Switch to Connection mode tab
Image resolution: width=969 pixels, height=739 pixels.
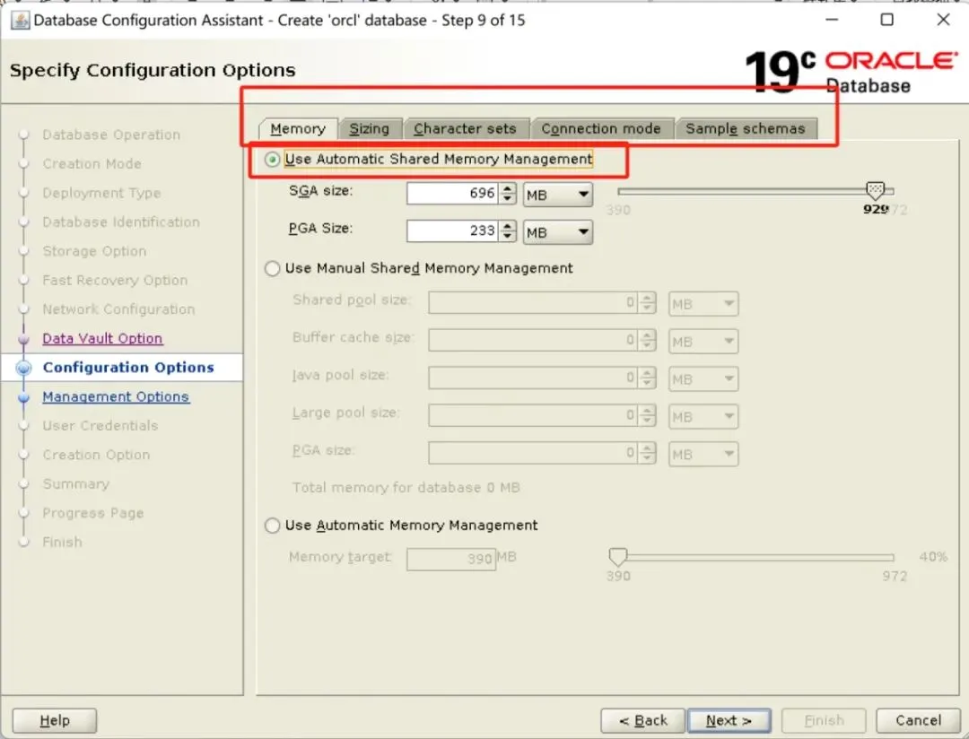click(601, 128)
